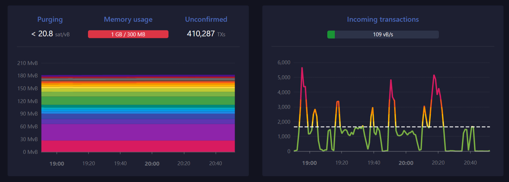Select the dark blue band in mempool chart
Screen dimensions: 509x182
138,116
